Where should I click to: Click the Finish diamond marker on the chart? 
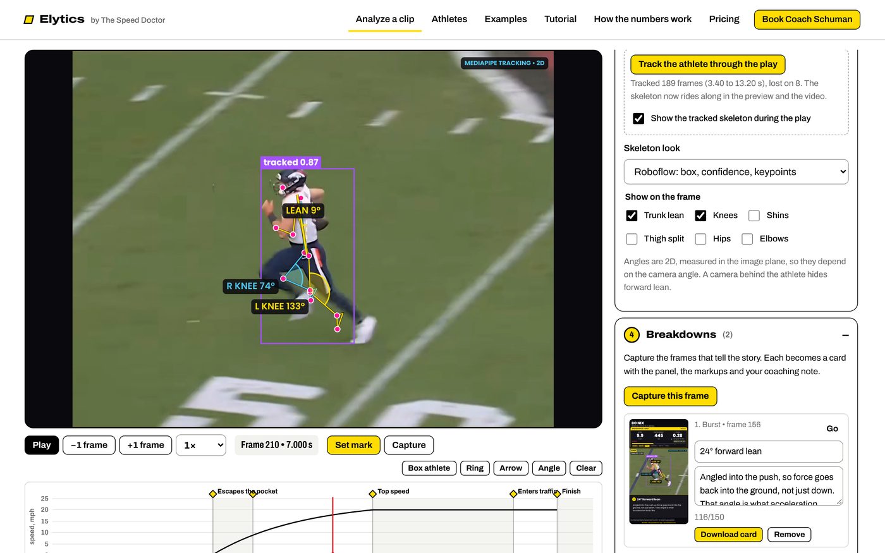click(x=557, y=494)
